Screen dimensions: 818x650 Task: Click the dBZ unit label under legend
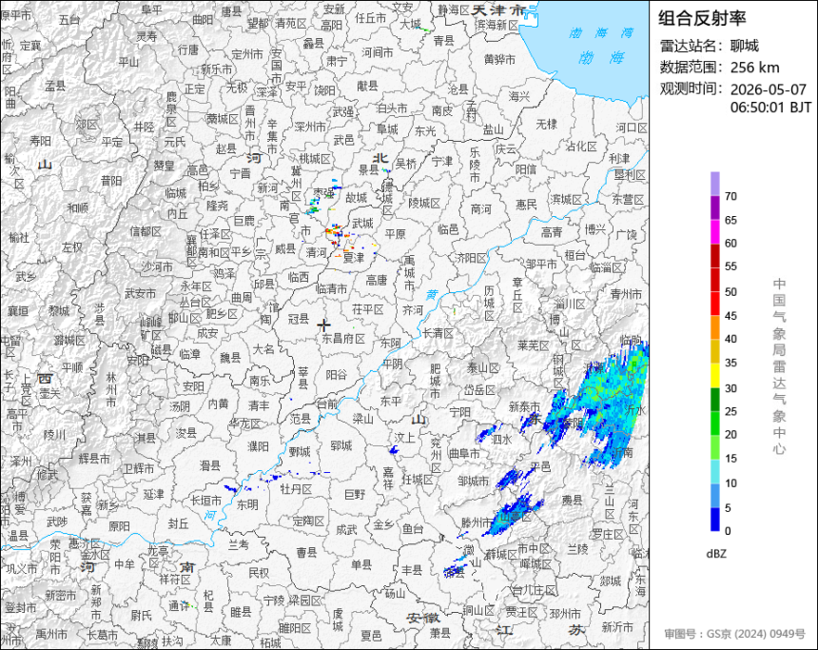pyautogui.click(x=715, y=554)
